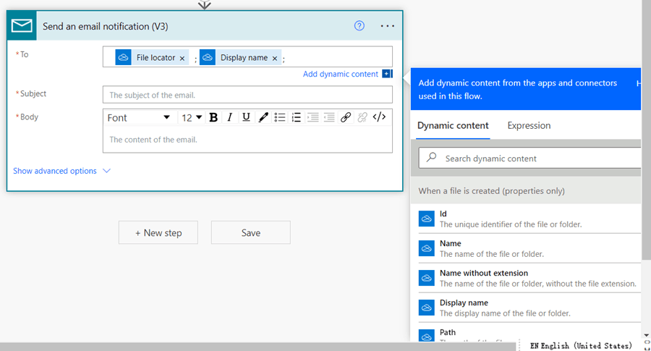Select the File locator token in To field
This screenshot has height=351, width=651.
[152, 57]
